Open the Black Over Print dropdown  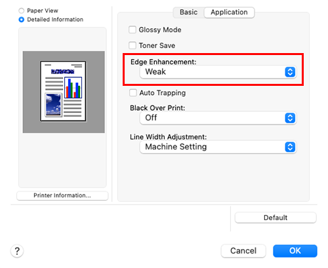coord(218,118)
